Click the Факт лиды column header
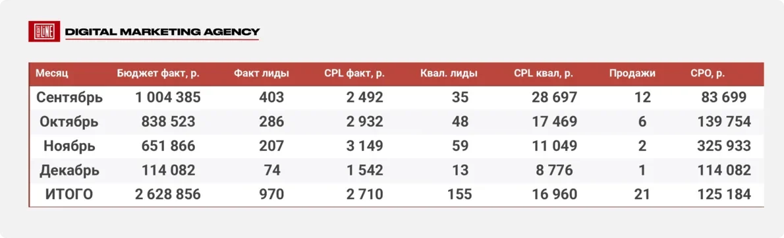This screenshot has height=238, width=784. (262, 73)
